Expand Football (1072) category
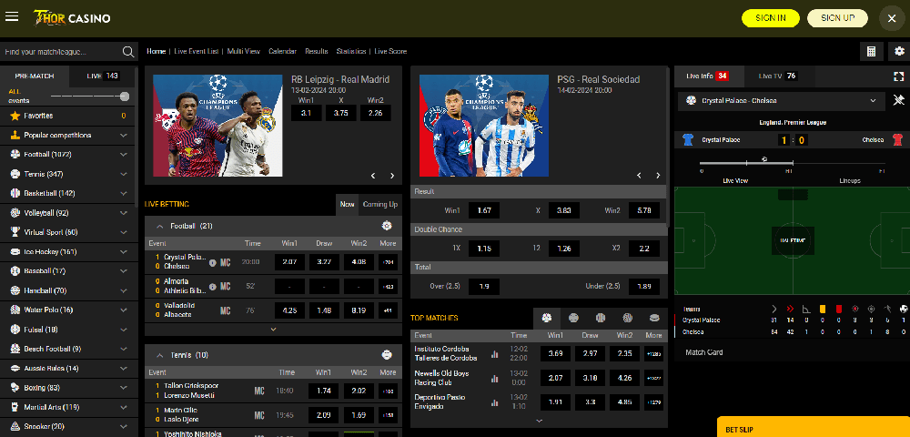The height and width of the screenshot is (437, 910). (68, 155)
